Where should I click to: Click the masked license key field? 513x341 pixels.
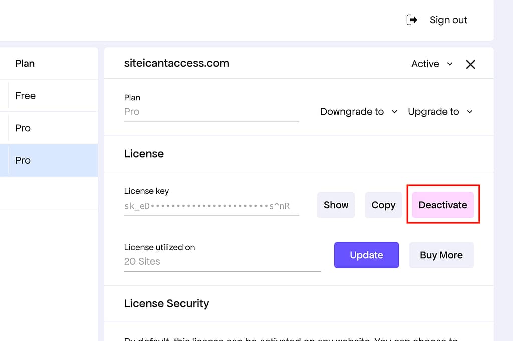pyautogui.click(x=210, y=205)
